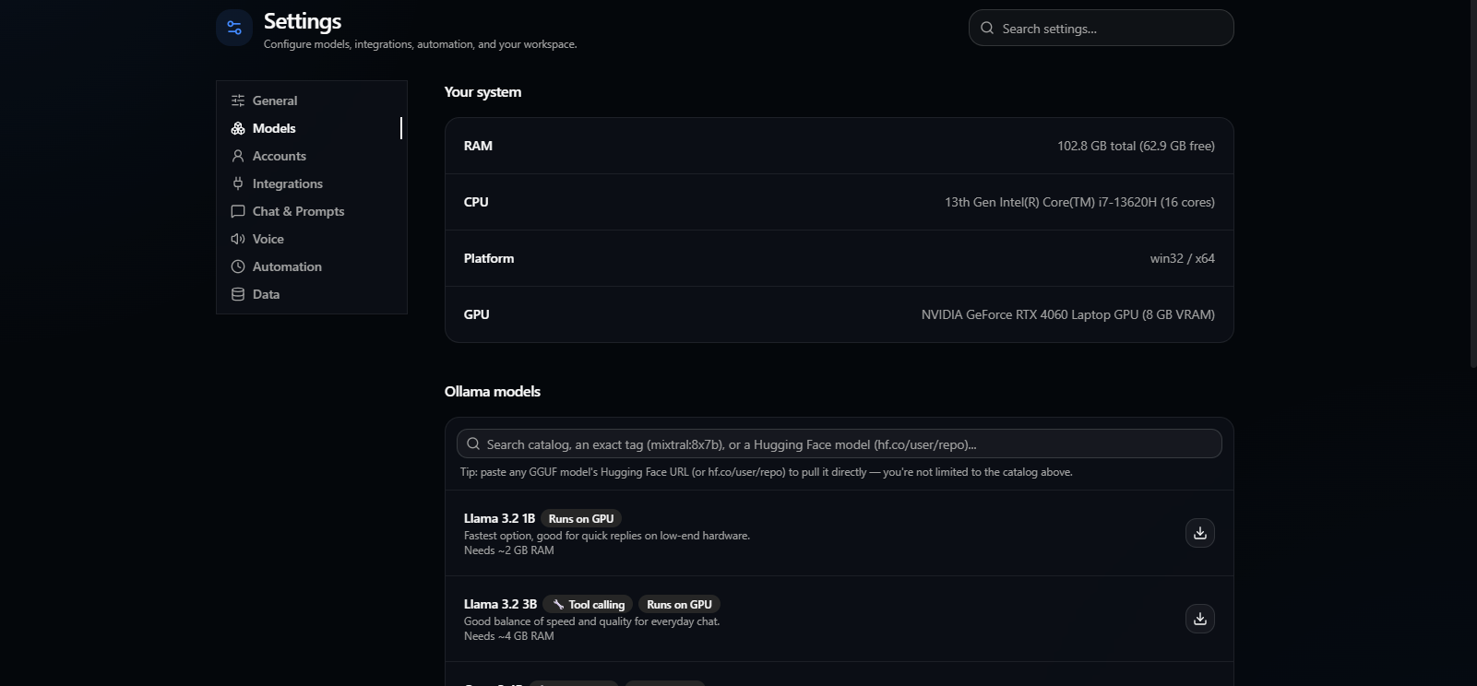Go to Accounts settings
Viewport: 1477px width, 686px height.
312,156
